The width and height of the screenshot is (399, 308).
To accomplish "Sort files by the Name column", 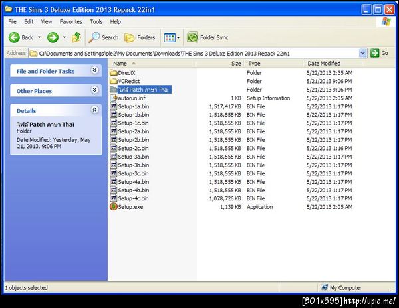I will [x=152, y=64].
